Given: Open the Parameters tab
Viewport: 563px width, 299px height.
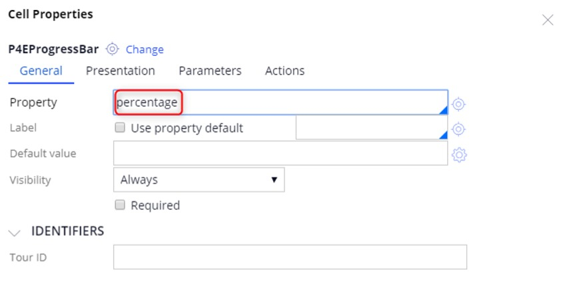Looking at the screenshot, I should (210, 71).
